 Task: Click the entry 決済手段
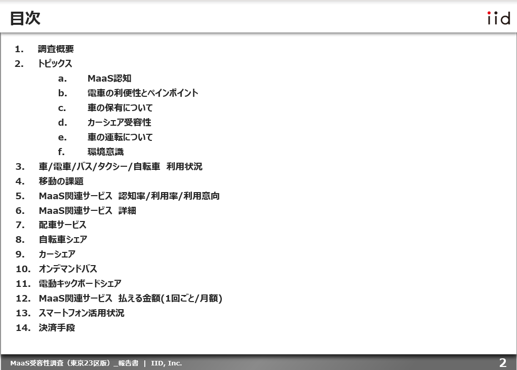57,327
